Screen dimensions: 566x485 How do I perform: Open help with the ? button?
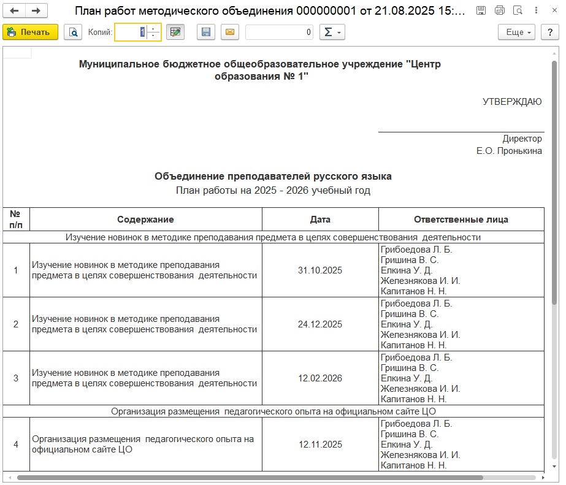[550, 32]
